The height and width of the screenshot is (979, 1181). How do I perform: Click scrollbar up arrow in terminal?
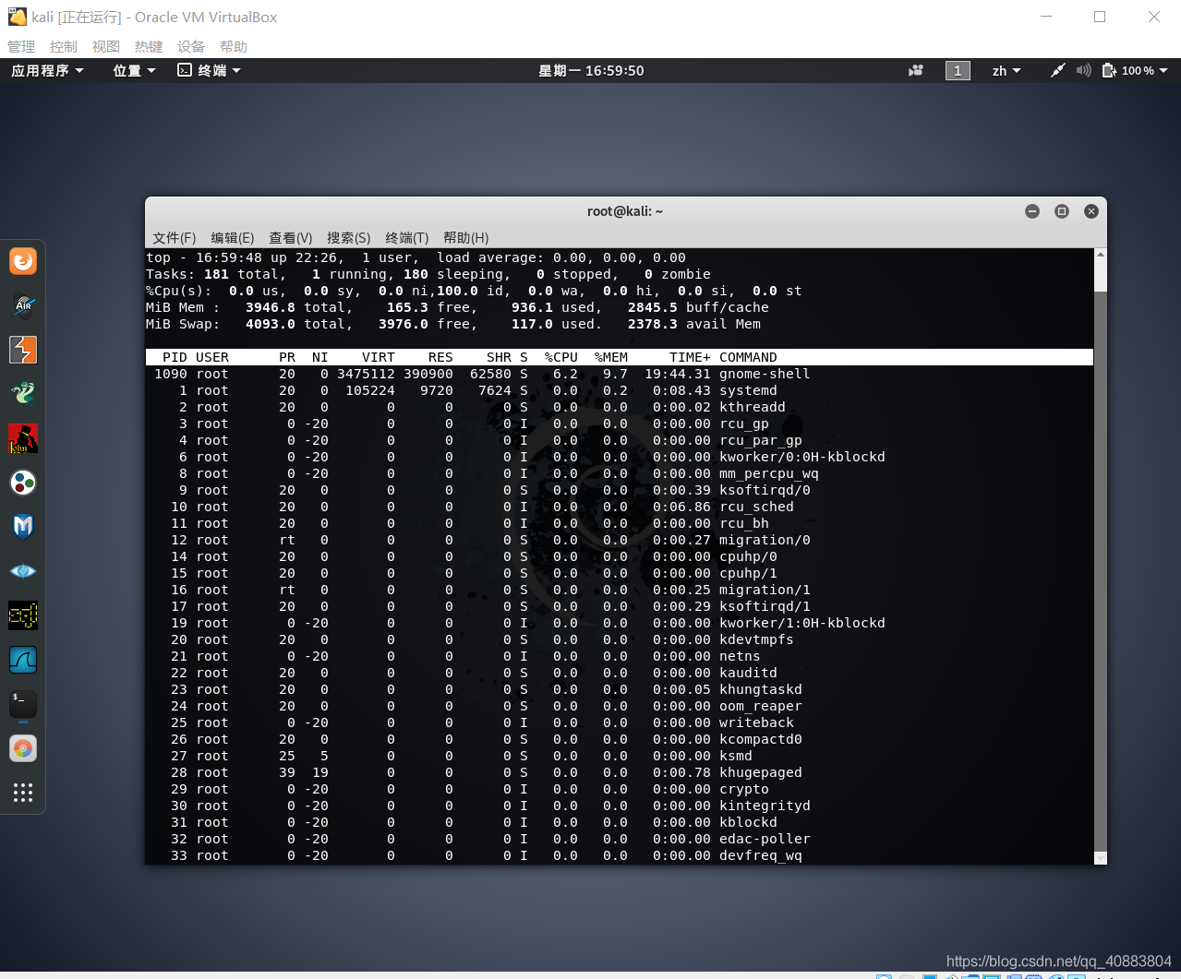(1100, 255)
